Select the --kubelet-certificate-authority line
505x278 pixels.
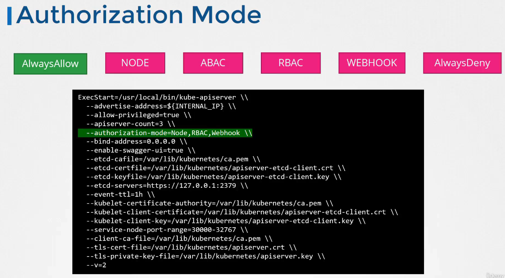point(210,203)
